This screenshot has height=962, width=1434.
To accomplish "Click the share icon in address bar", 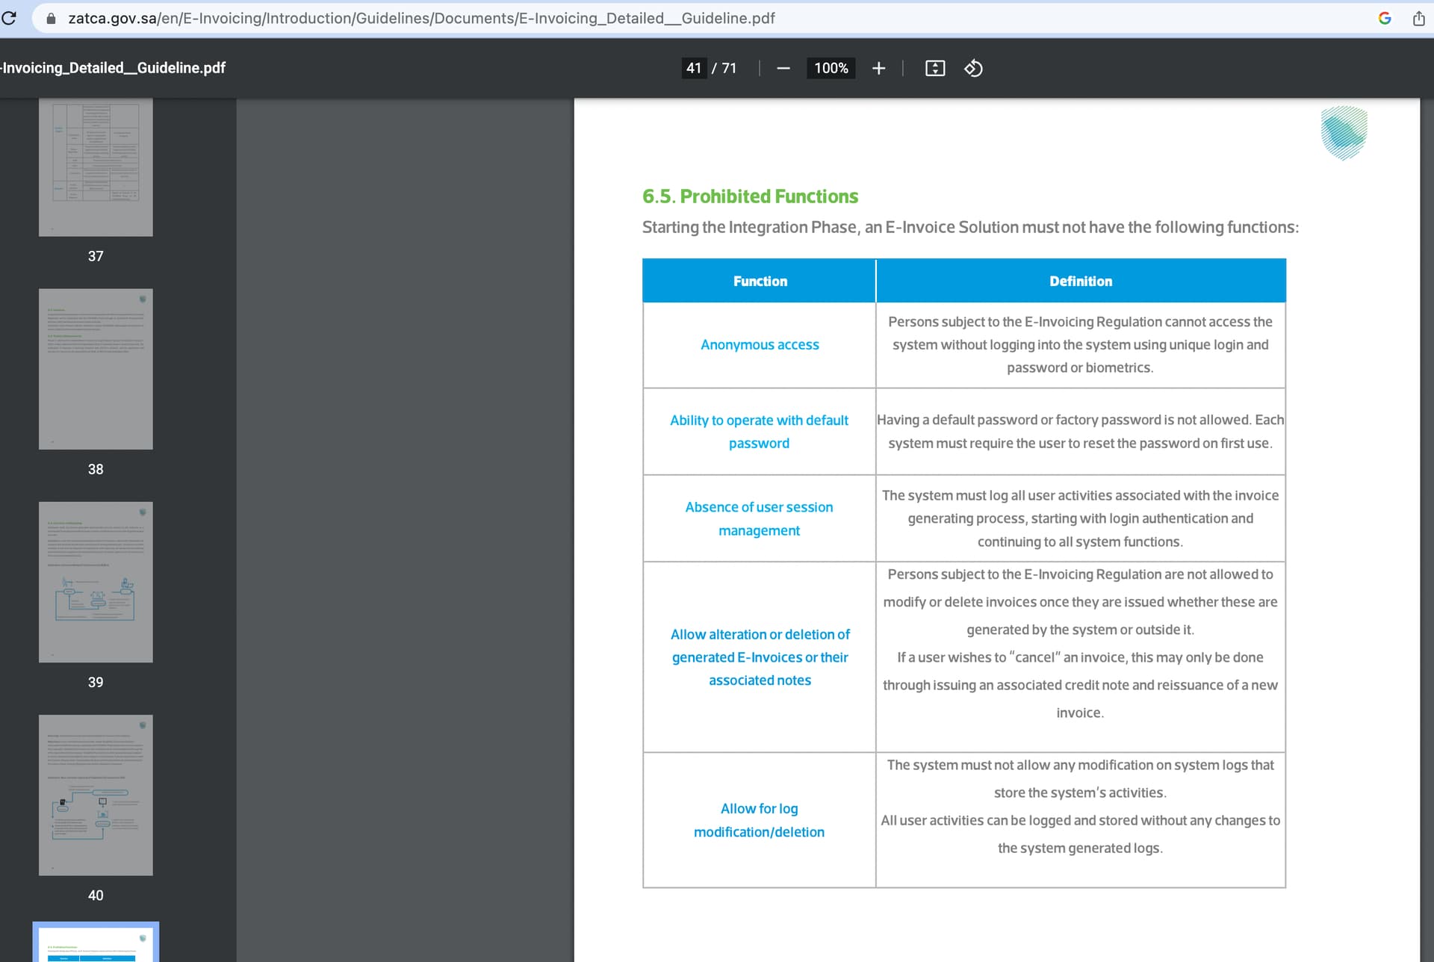I will coord(1418,19).
